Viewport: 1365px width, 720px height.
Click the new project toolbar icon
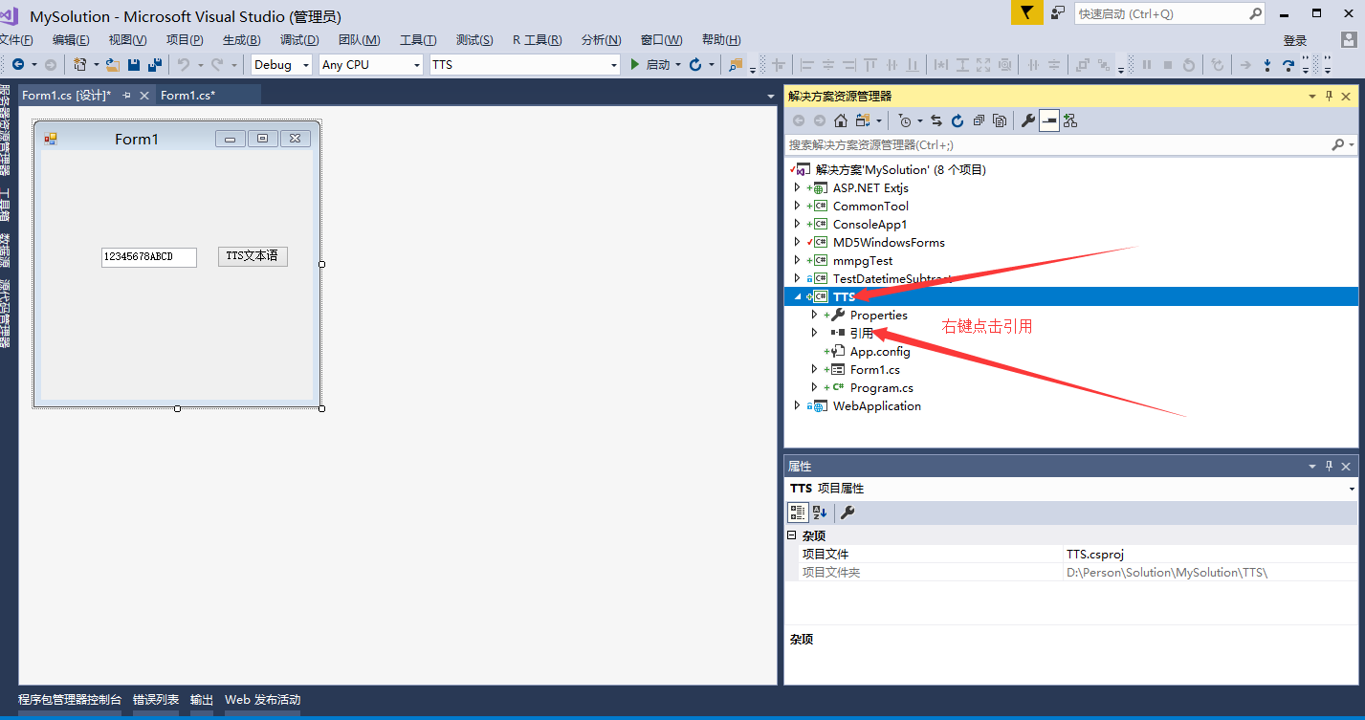coord(81,64)
